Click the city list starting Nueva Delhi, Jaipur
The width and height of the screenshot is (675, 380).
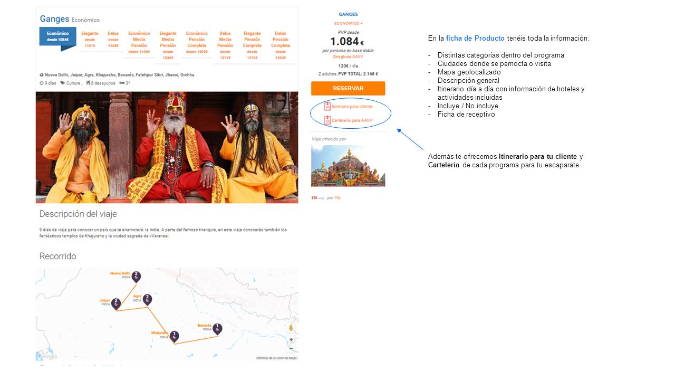(120, 75)
